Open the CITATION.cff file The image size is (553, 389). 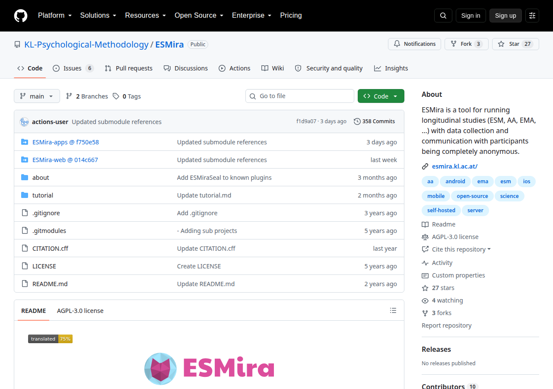50,249
